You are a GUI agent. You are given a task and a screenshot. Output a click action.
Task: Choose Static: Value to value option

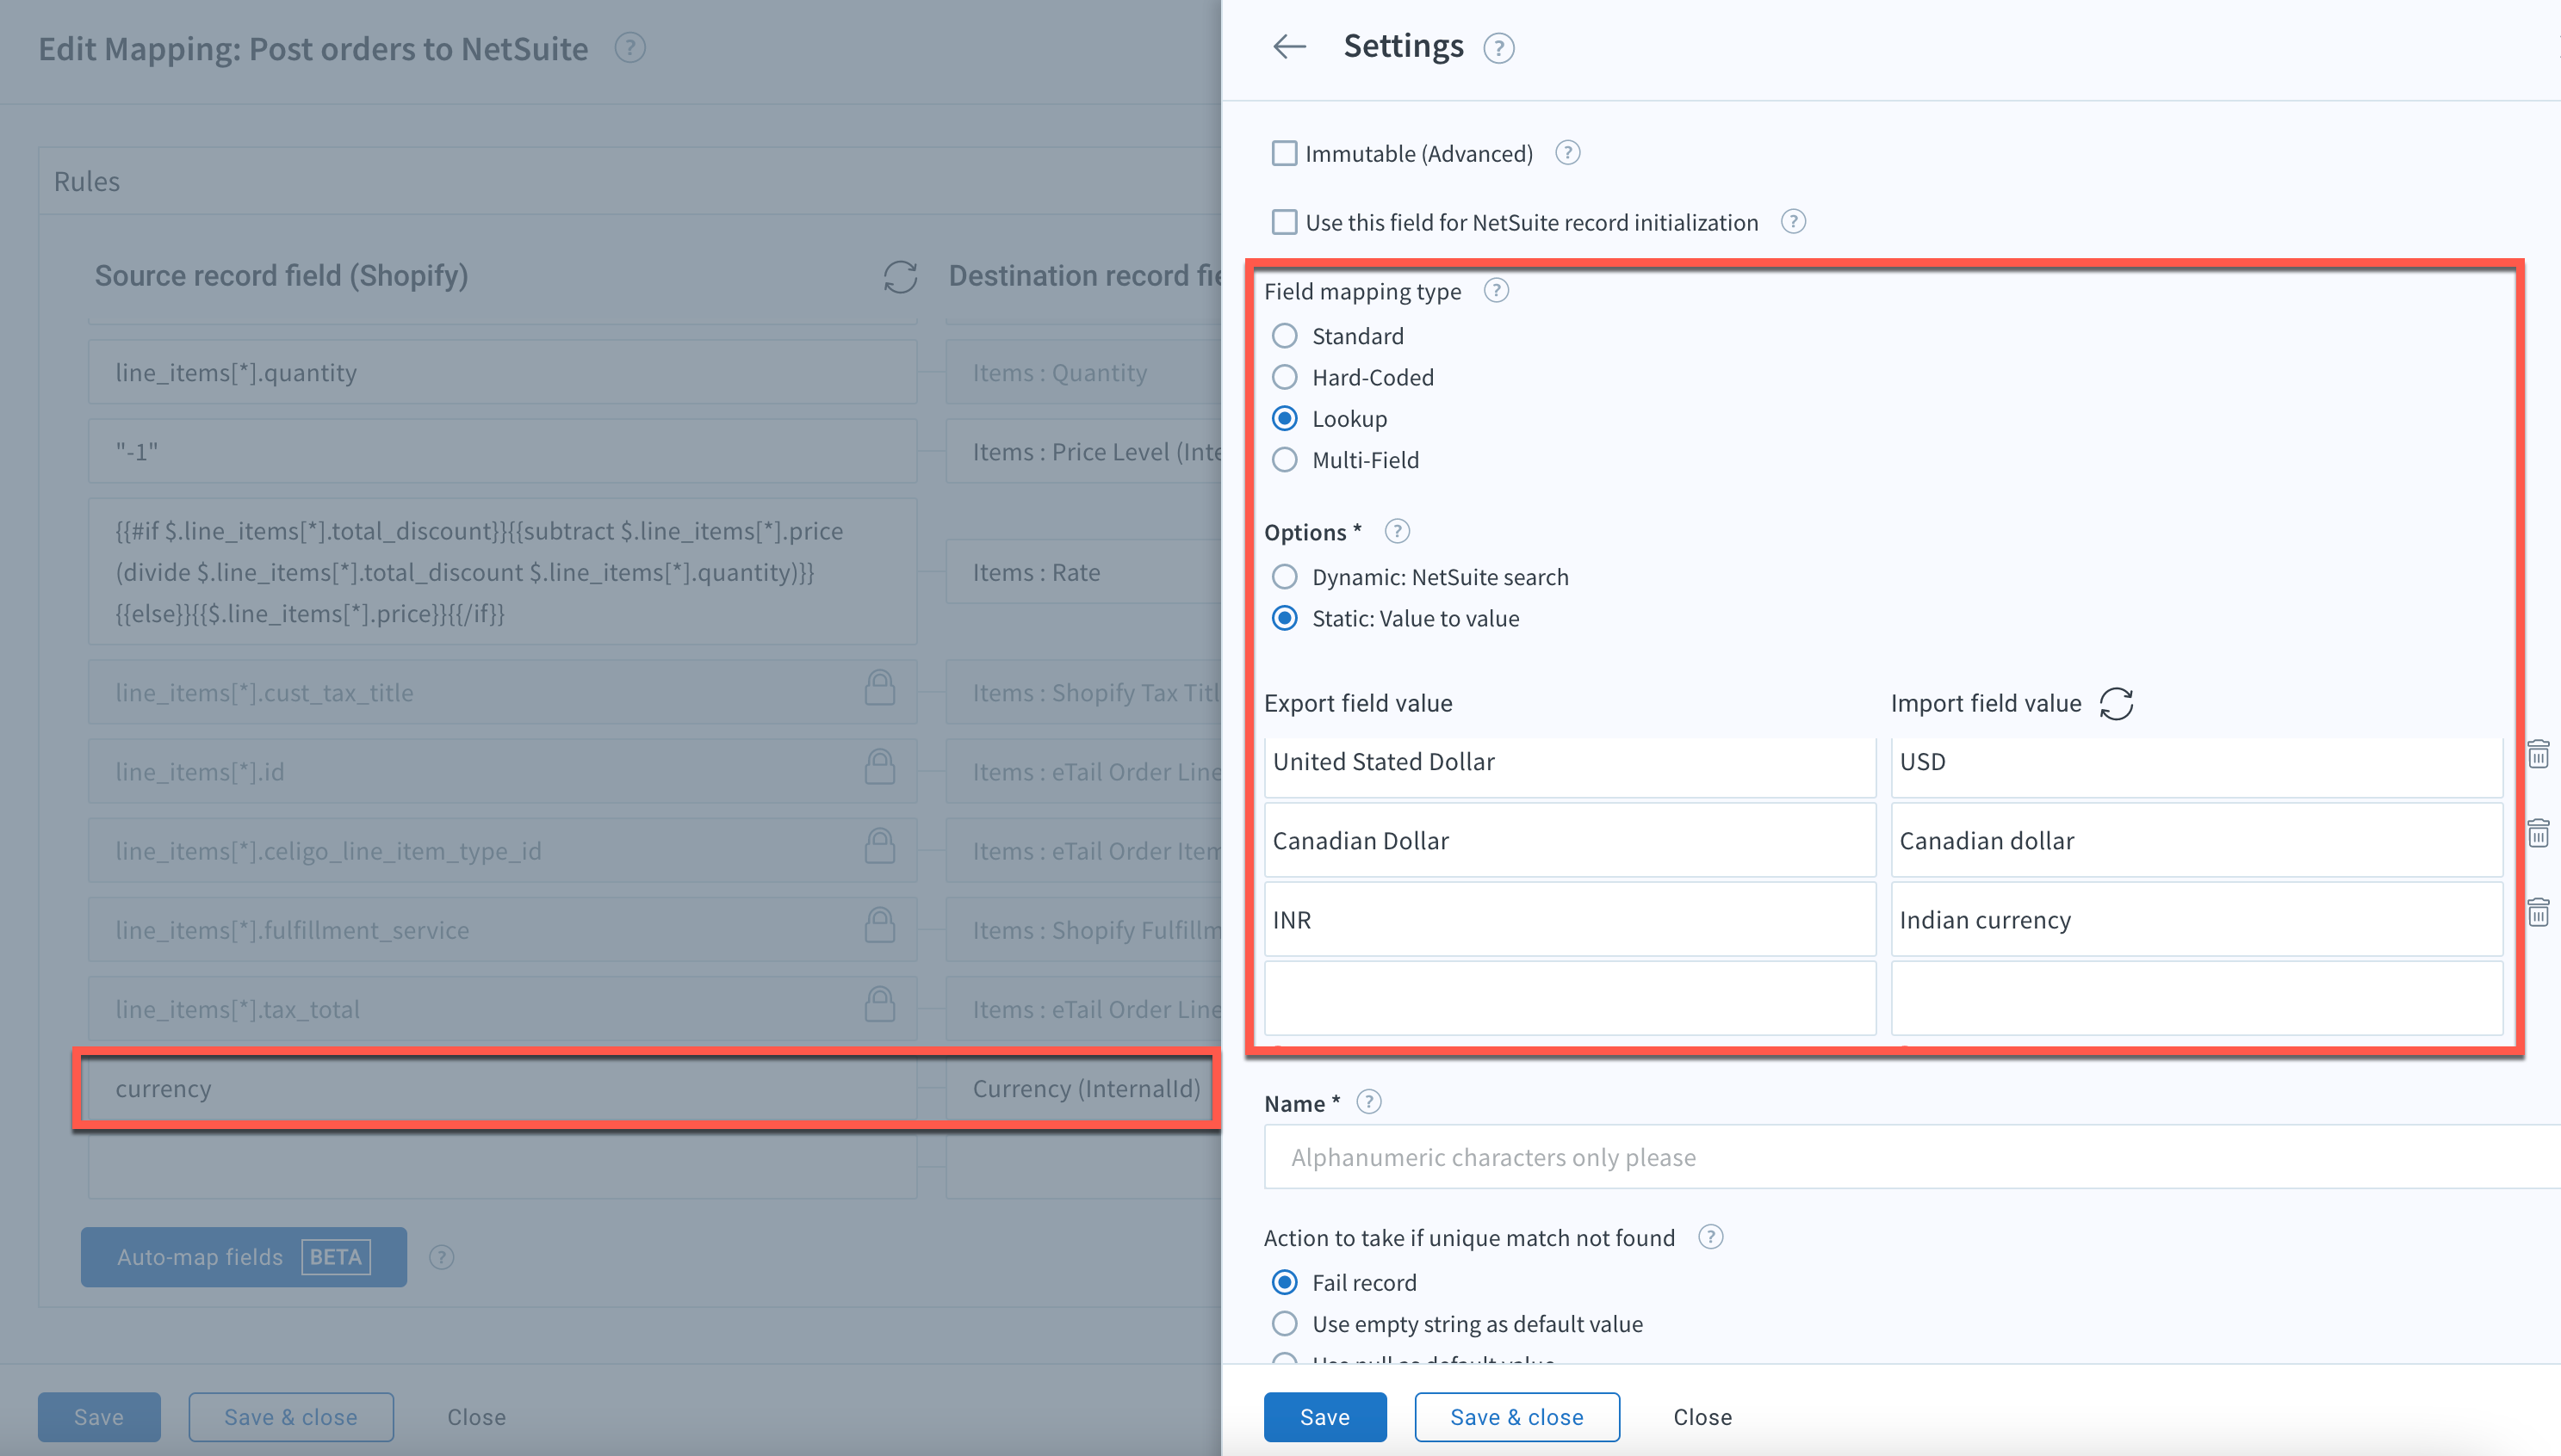[x=1285, y=618]
